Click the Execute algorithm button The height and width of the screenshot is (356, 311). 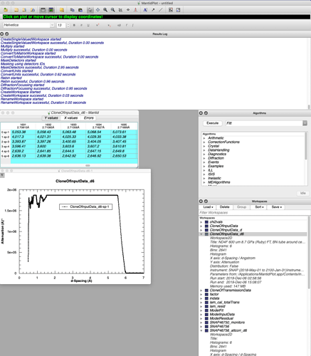(x=212, y=123)
